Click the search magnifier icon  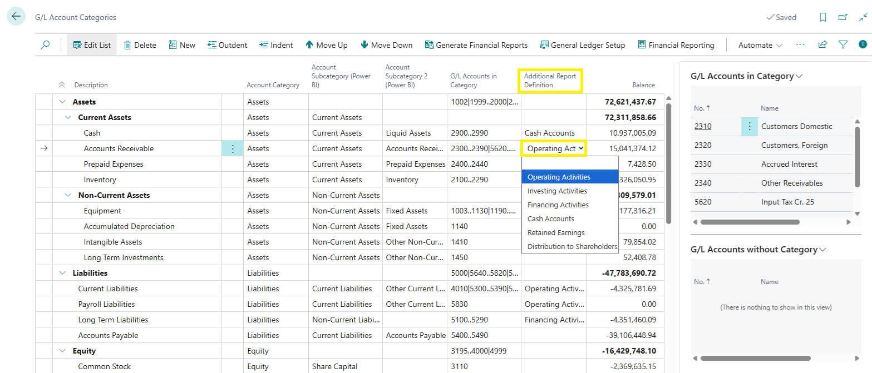click(45, 45)
